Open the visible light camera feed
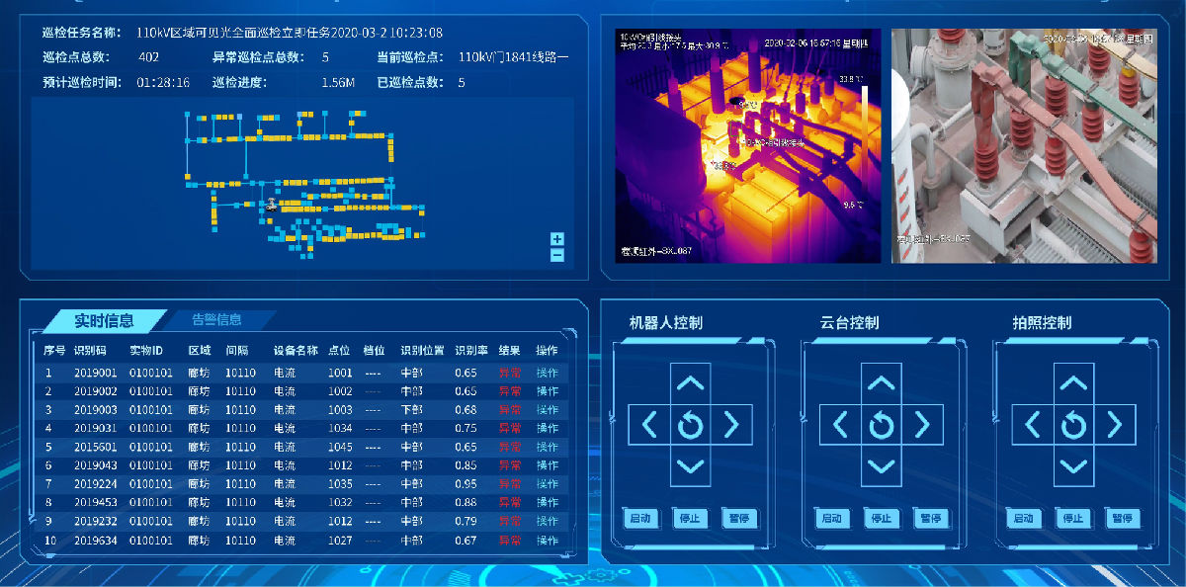The height and width of the screenshot is (587, 1186). pyautogui.click(x=1028, y=145)
